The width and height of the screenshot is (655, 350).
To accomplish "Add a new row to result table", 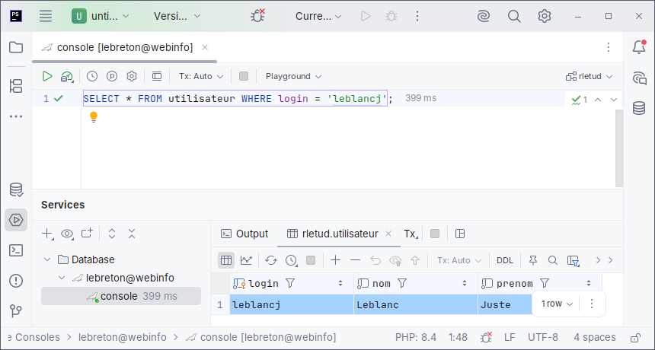I will pyautogui.click(x=335, y=260).
